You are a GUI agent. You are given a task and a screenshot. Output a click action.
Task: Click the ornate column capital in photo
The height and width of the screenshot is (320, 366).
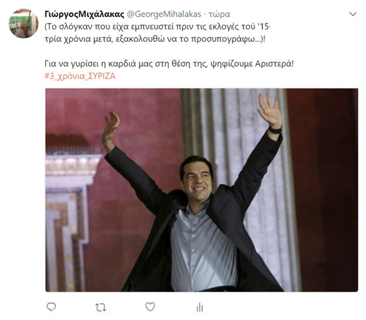tap(72, 163)
